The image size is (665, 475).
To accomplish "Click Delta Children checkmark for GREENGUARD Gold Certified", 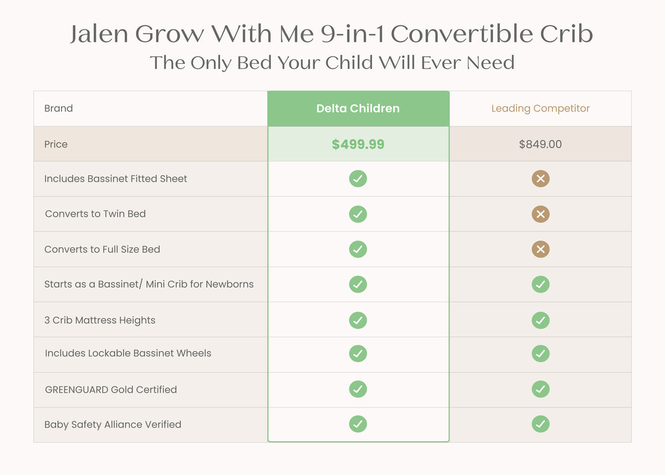I will click(x=358, y=389).
